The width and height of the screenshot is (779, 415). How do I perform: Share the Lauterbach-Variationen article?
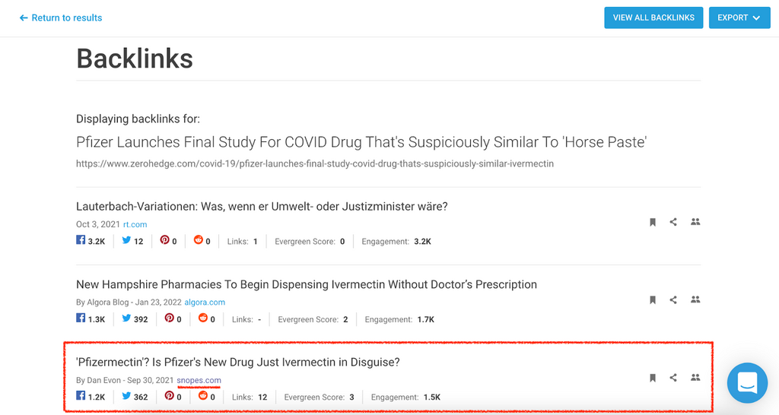[x=673, y=222]
